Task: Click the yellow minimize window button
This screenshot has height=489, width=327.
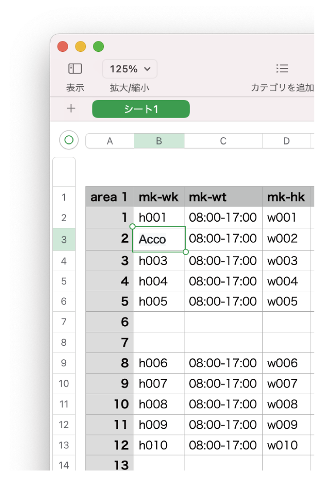Action: click(x=81, y=47)
